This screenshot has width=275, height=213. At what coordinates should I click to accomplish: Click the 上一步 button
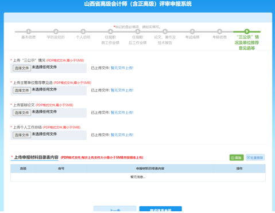(x=115, y=209)
